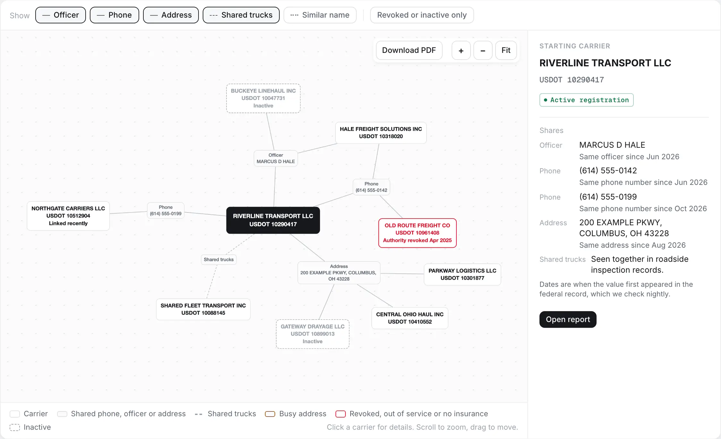Toggle the Address link filter

[171, 15]
